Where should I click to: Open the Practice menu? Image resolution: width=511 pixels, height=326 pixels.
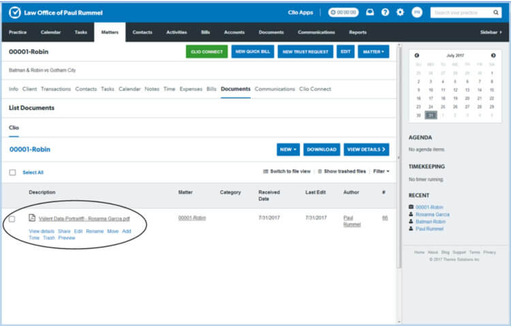[18, 32]
